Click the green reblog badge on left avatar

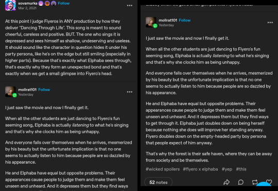click(14, 95)
